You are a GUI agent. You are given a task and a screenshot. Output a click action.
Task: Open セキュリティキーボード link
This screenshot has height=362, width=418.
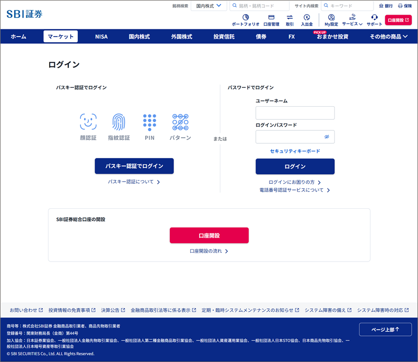[295, 151]
